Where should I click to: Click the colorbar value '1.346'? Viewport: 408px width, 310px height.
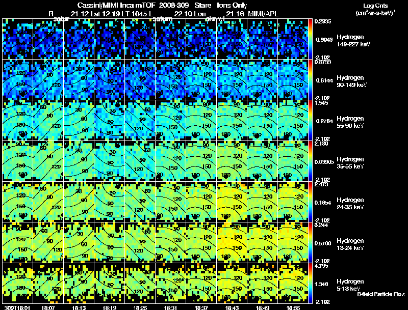pos(322,284)
